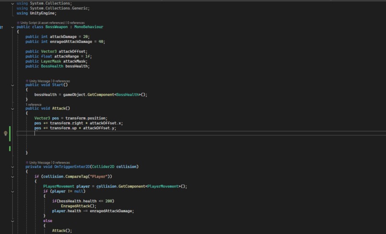Open the "1 reference" CodeLens above Attack
The height and width of the screenshot is (234, 386).
coord(34,105)
